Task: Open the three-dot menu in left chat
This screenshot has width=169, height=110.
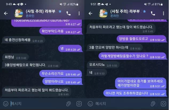Action: (x=79, y=13)
